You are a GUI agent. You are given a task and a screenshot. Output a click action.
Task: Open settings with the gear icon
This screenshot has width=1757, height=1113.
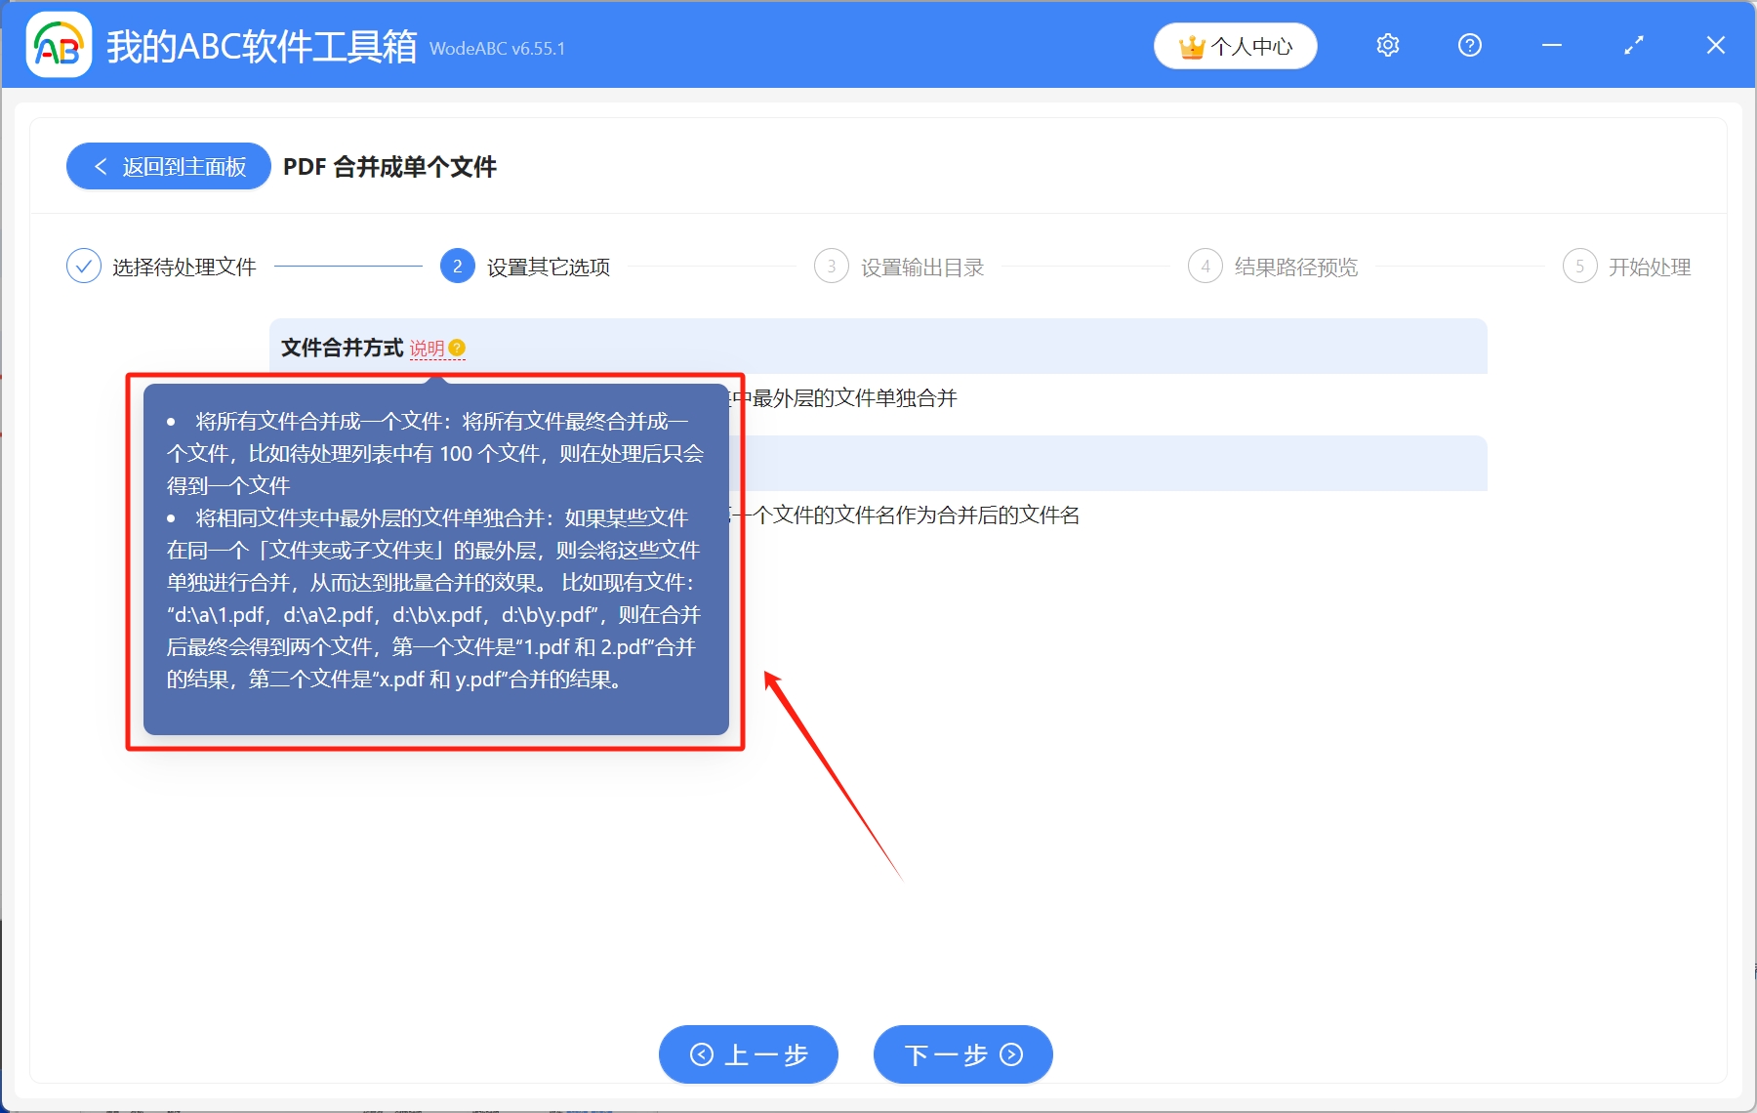click(x=1387, y=45)
